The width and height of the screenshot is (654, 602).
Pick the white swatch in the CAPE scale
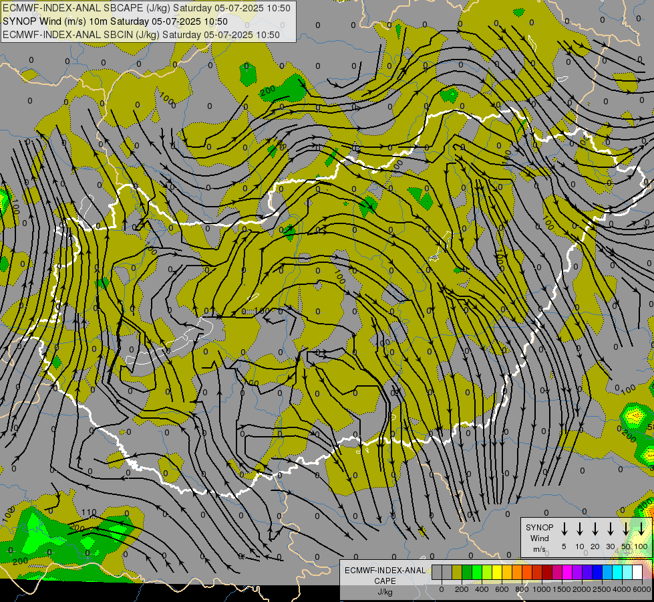[x=637, y=572]
